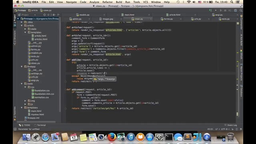
Task: Open the Analyze menu
Action: 94,2
